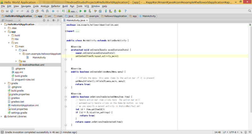Viewport: 252px width, 134px height.
Task: Close the MainActivity.java tab
Action: pyautogui.click(x=87, y=20)
